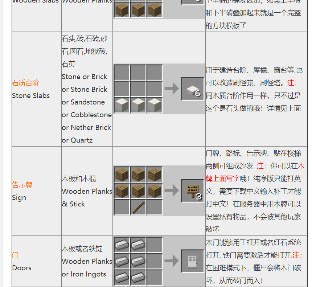Select top-middle plank in the Sign recipe grid

click(138, 175)
